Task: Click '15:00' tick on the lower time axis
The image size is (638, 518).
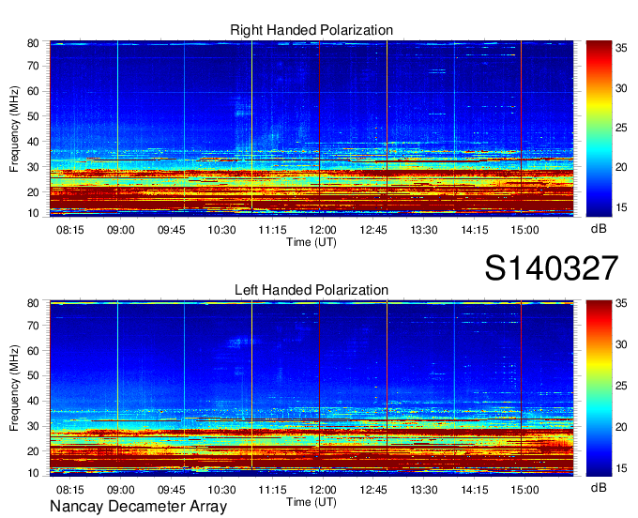Action: click(x=524, y=490)
